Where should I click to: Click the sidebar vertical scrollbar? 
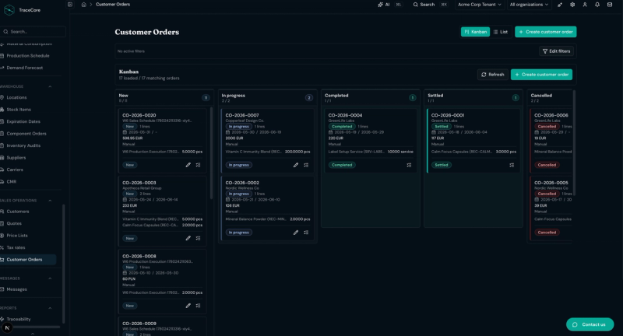(64, 264)
